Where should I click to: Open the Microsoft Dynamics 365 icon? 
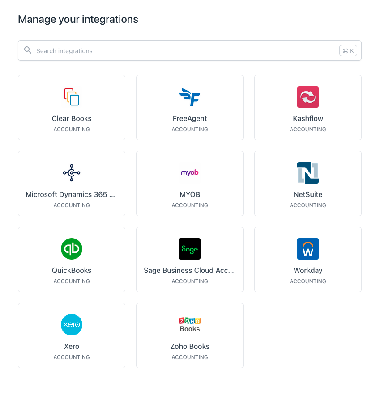72,173
